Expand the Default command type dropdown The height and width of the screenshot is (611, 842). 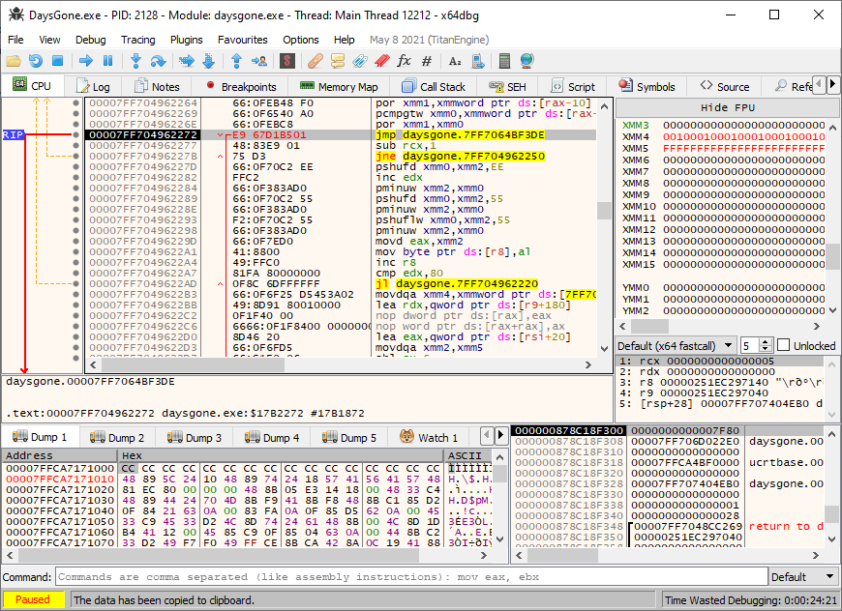click(x=800, y=577)
